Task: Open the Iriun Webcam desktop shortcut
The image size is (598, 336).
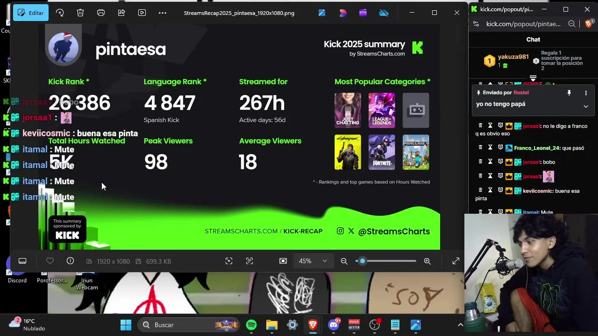Action: pos(87,281)
